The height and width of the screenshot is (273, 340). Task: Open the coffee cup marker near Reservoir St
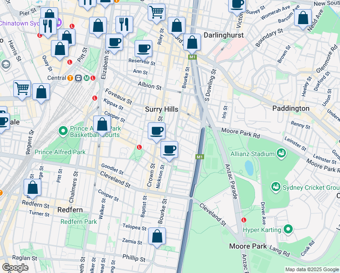pyautogui.click(x=144, y=48)
